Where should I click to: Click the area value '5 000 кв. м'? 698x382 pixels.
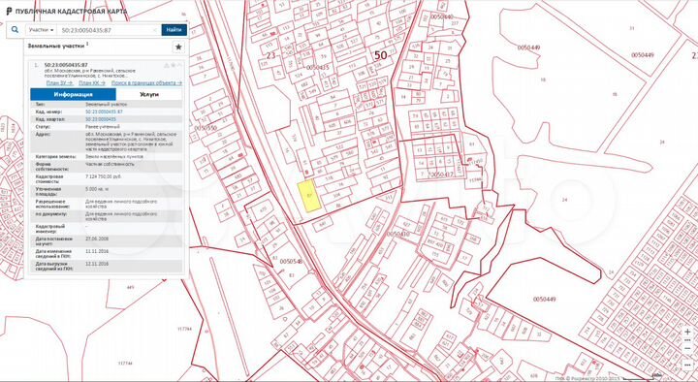pyautogui.click(x=97, y=189)
